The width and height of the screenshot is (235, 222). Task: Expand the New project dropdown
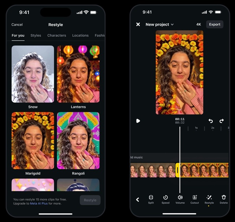(x=159, y=25)
